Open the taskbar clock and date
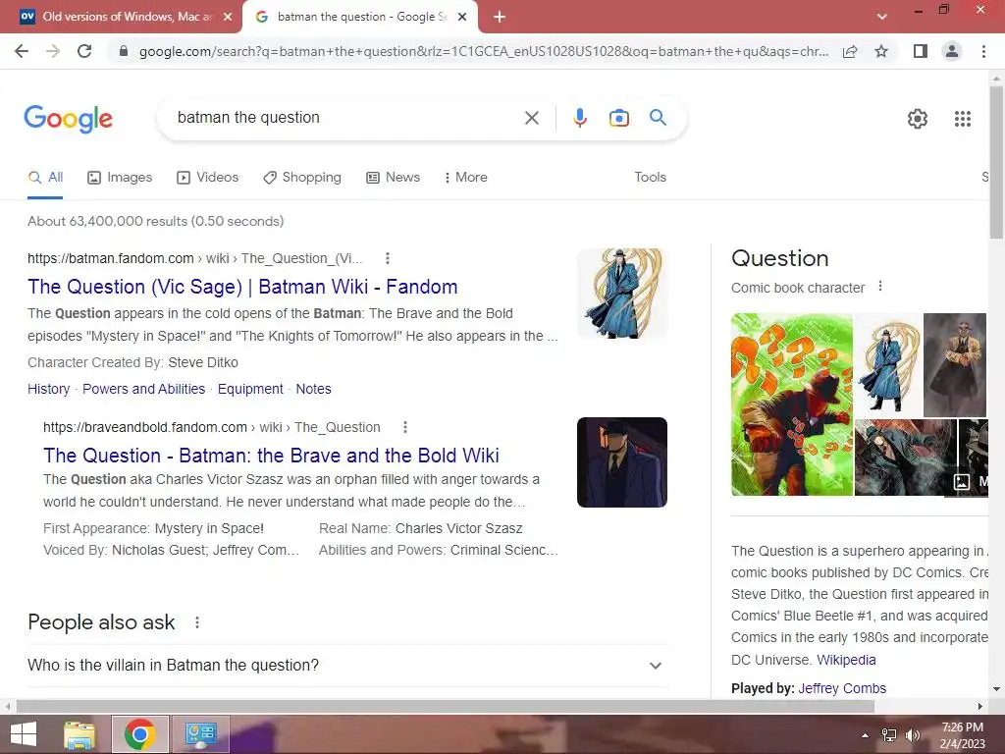 coord(962,735)
